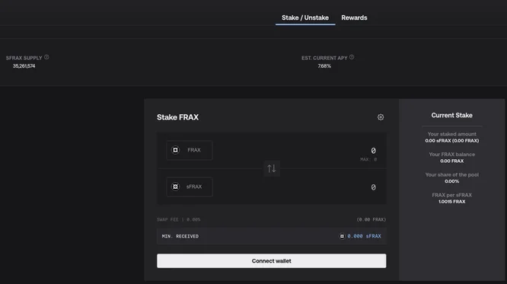Open the sFRAX token selector
This screenshot has height=284, width=507.
pyautogui.click(x=190, y=187)
